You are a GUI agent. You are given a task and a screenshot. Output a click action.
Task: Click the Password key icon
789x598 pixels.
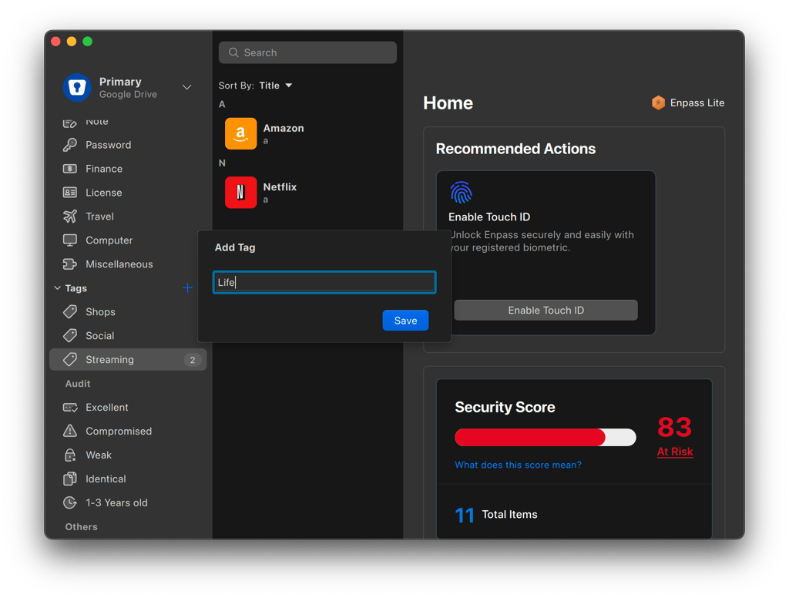tap(70, 145)
